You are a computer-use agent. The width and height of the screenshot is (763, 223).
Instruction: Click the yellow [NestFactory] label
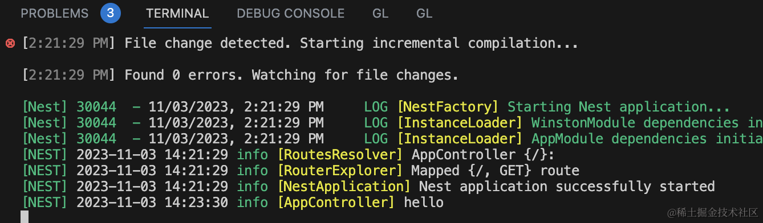pyautogui.click(x=448, y=107)
